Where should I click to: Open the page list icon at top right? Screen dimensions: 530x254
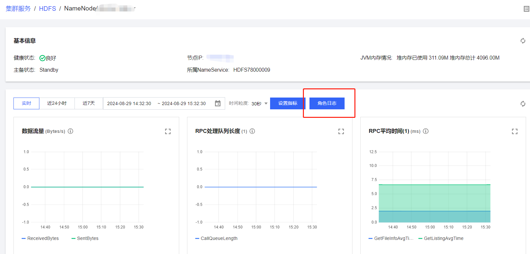pos(526,9)
